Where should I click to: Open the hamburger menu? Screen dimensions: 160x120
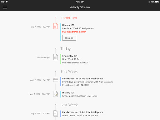point(5,7)
